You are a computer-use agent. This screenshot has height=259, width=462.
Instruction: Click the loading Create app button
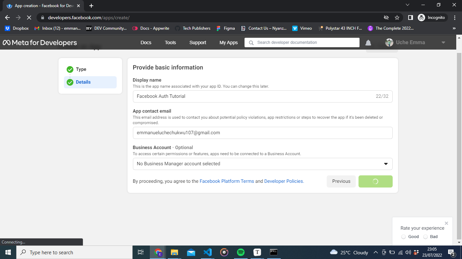point(375,181)
